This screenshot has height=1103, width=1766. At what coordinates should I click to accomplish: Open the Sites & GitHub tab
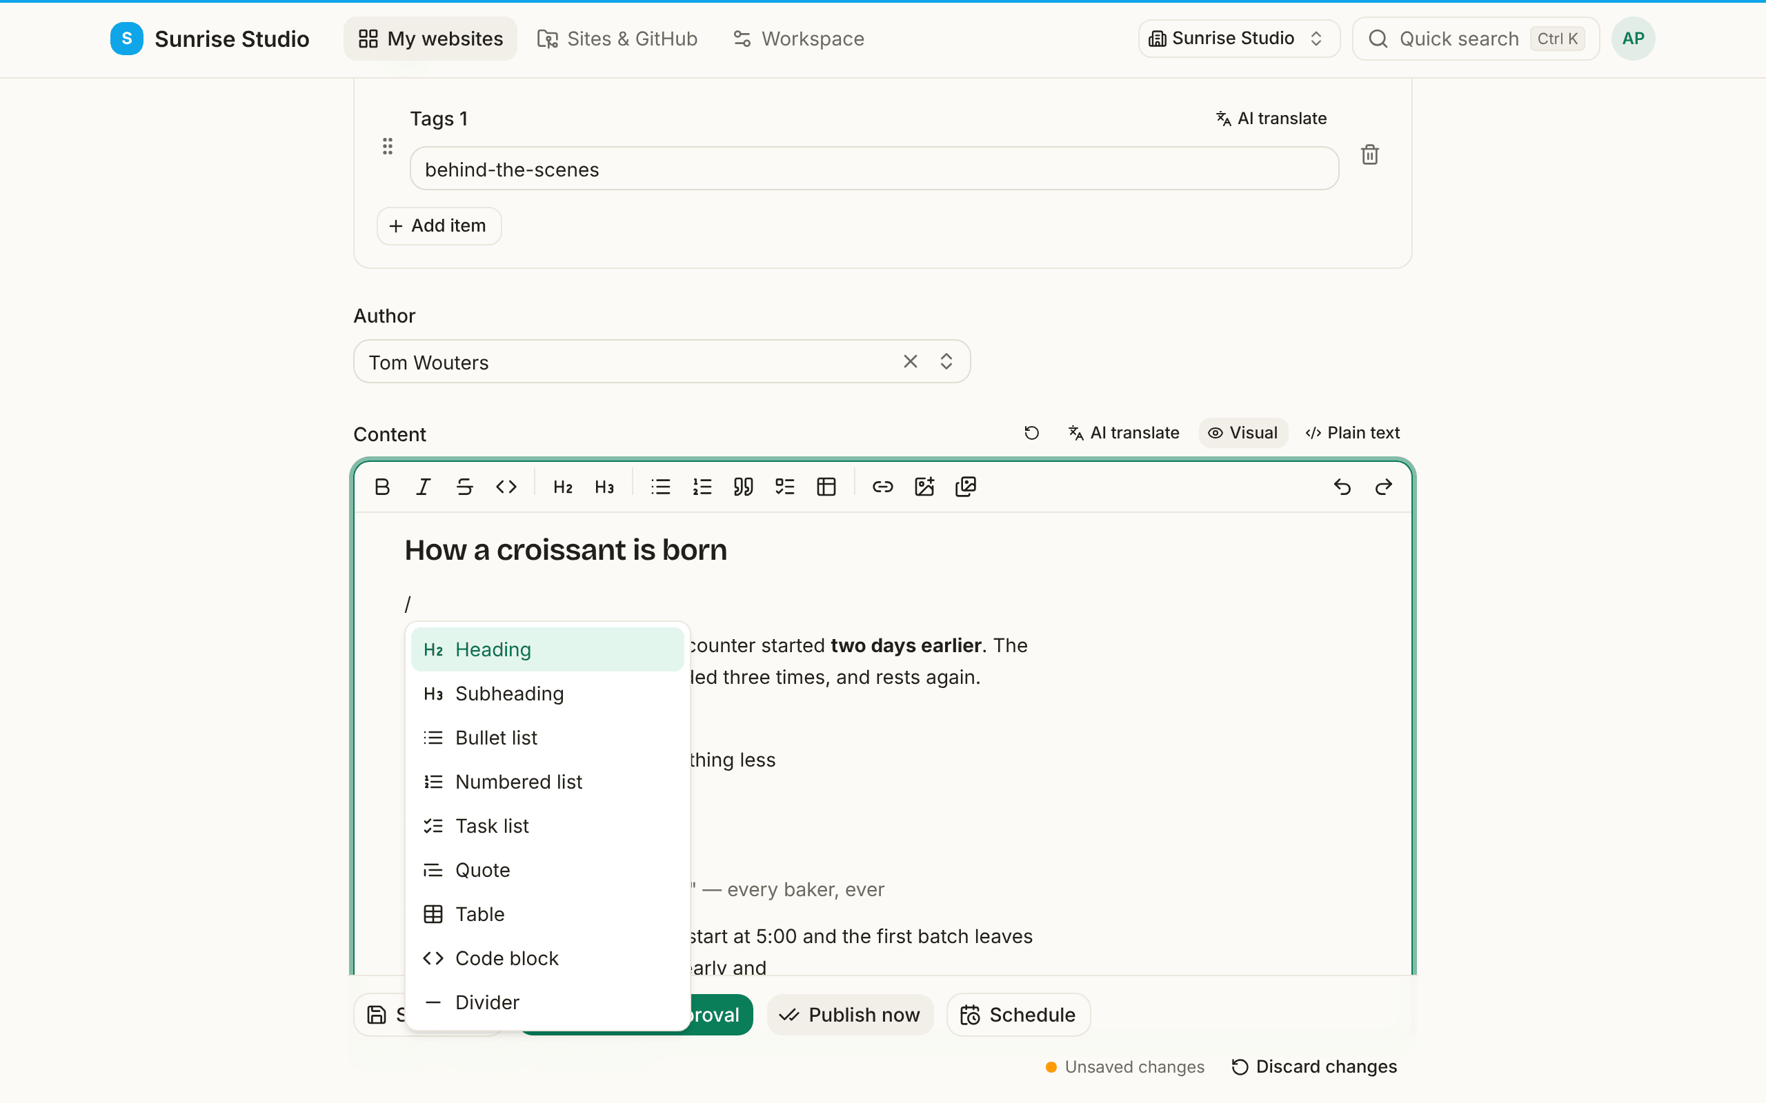click(x=617, y=39)
